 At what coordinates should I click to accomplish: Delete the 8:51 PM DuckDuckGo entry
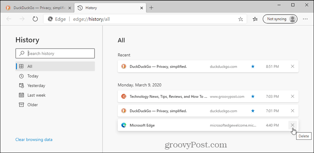[x=292, y=66]
